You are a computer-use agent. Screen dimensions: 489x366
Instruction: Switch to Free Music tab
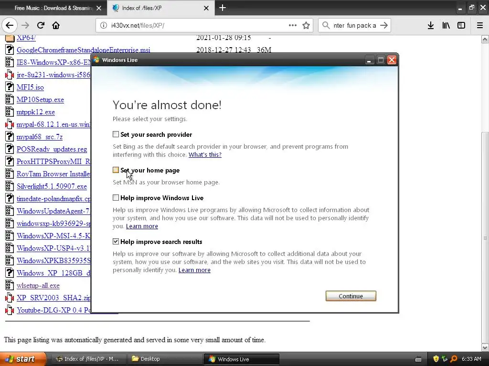53,8
